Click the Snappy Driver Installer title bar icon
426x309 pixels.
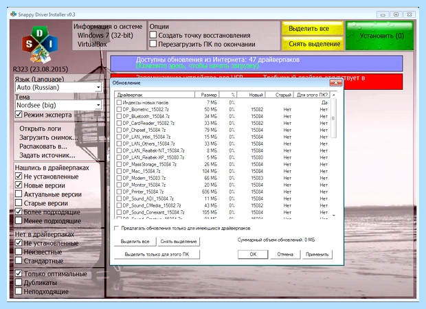coord(13,14)
